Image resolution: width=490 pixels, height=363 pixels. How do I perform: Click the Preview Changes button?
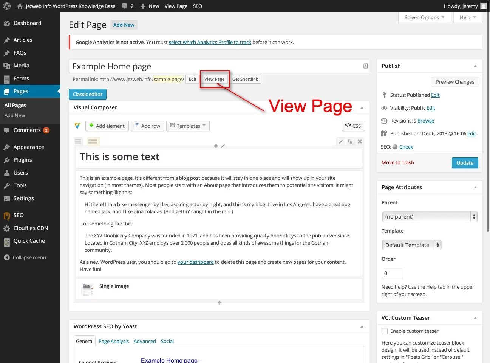pyautogui.click(x=454, y=82)
